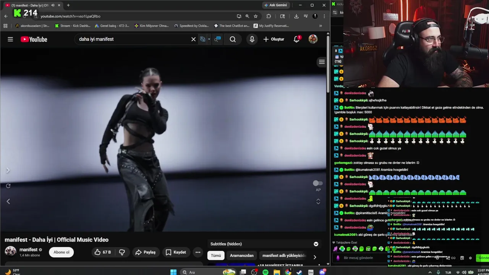Open browser downloads icon

[x=296, y=16]
